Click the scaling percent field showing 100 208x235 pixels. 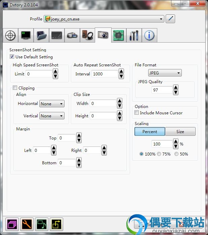point(162,144)
